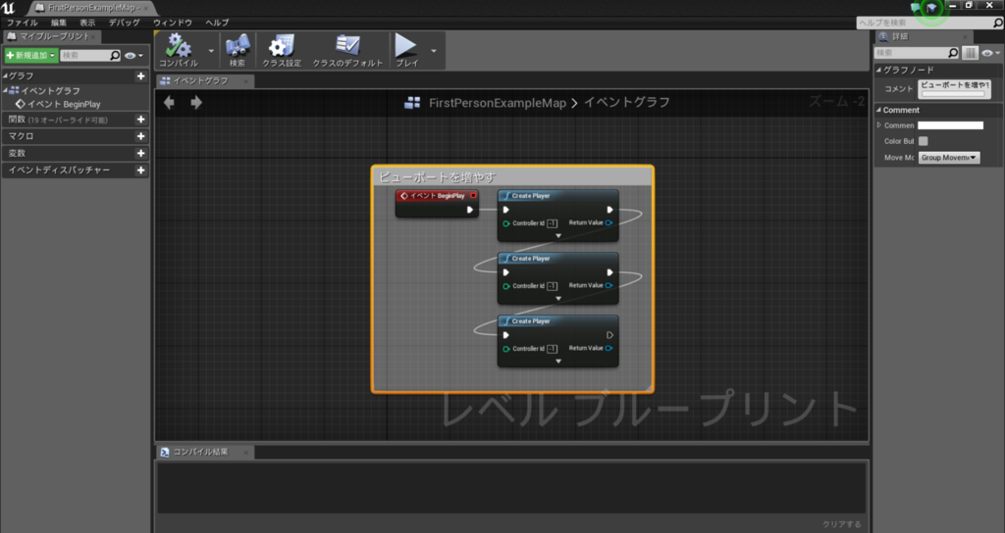Click Add New (新規追加) button

click(x=30, y=56)
